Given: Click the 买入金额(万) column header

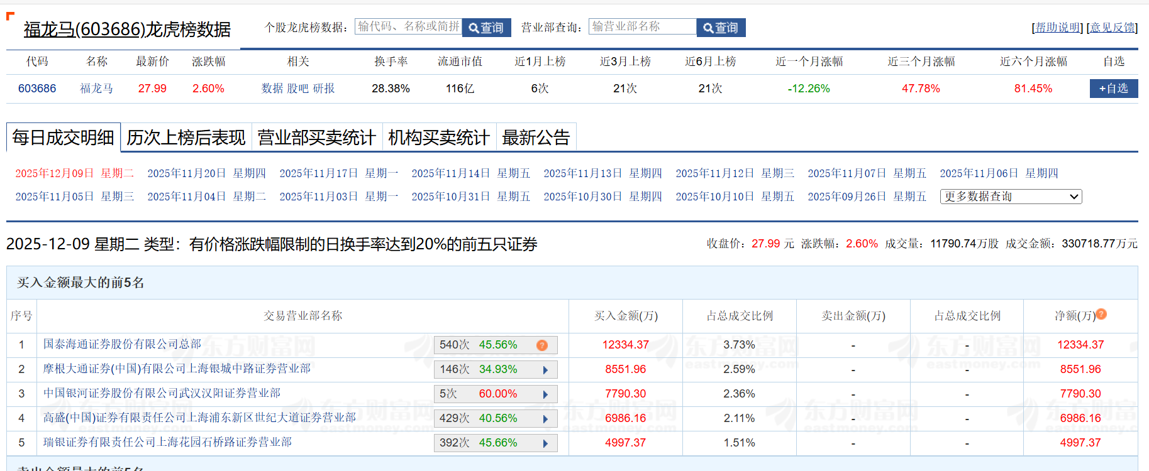Looking at the screenshot, I should click(626, 316).
